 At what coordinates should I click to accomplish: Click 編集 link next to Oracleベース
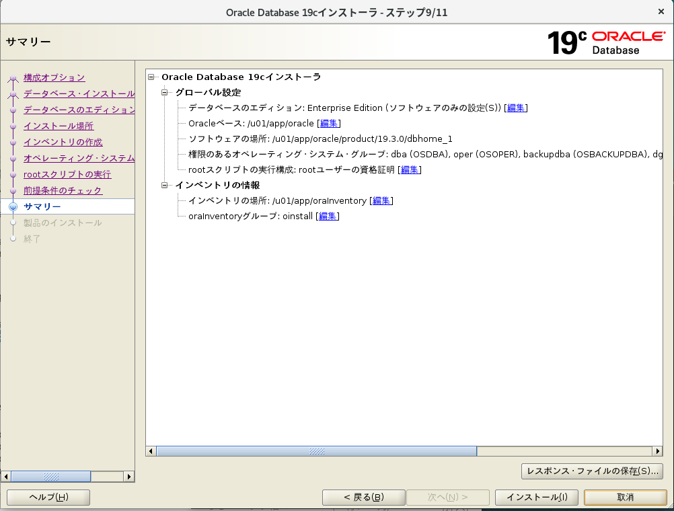tap(329, 123)
